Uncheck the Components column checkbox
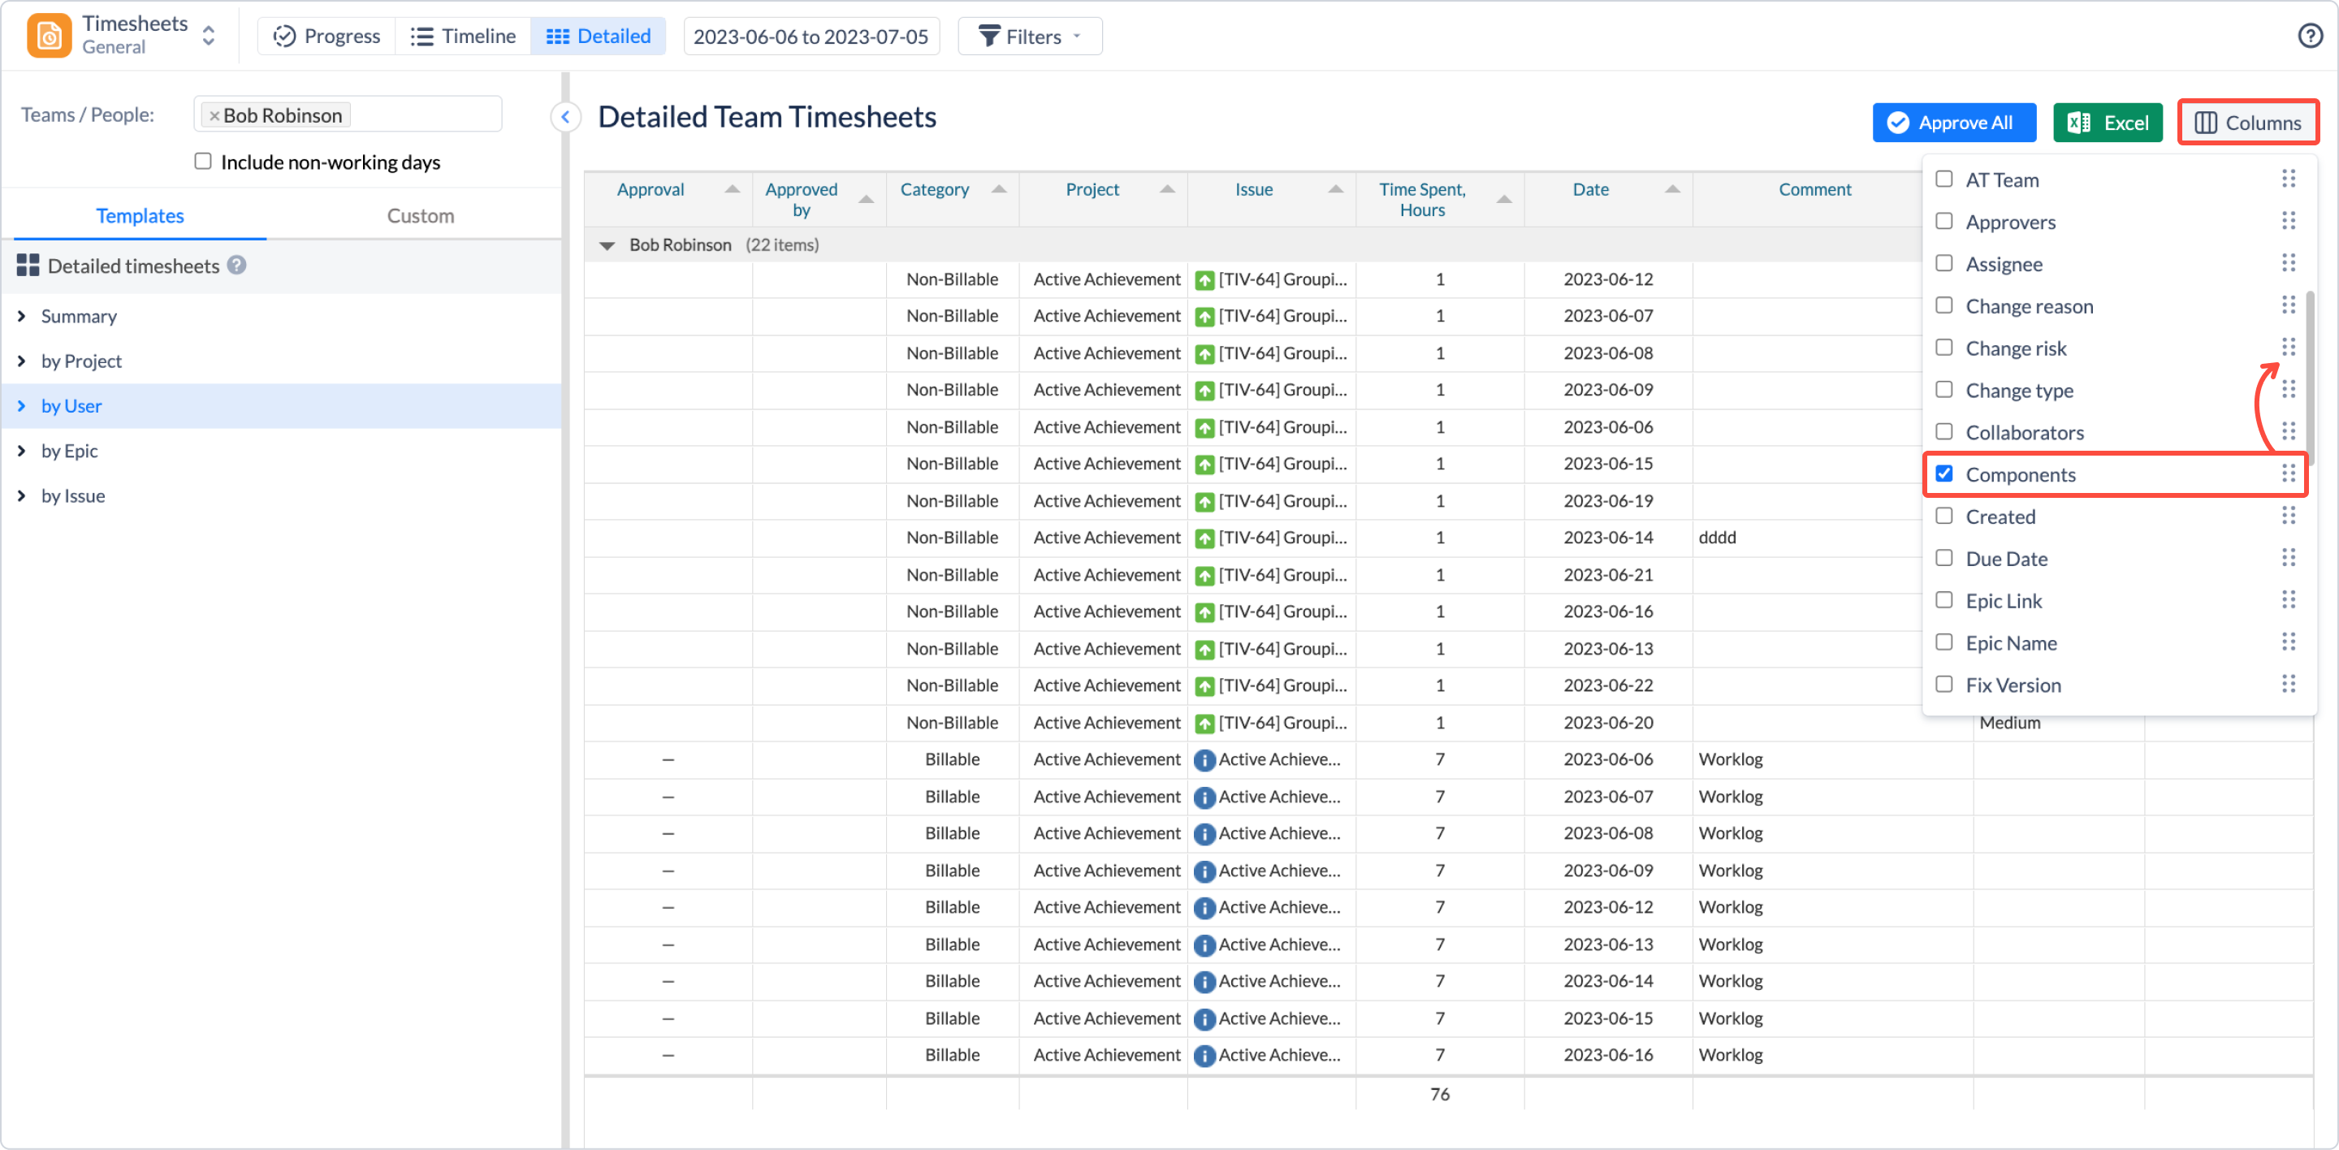 point(1944,473)
